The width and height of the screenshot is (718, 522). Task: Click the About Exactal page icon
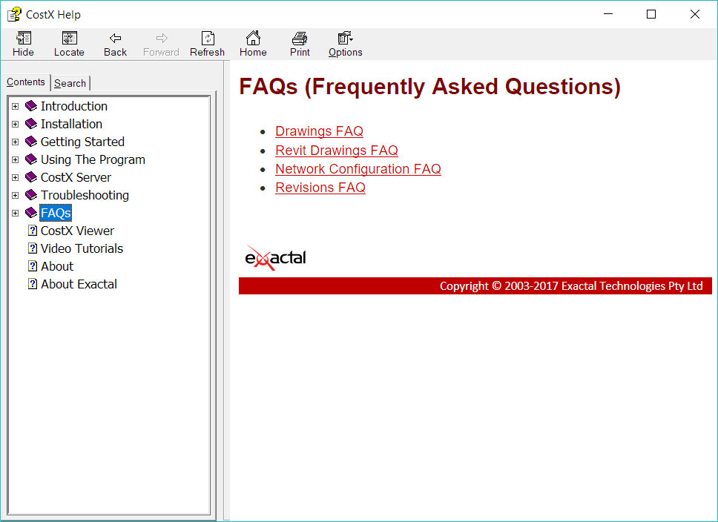click(x=33, y=284)
